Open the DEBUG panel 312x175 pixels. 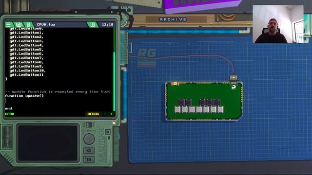pos(93,114)
